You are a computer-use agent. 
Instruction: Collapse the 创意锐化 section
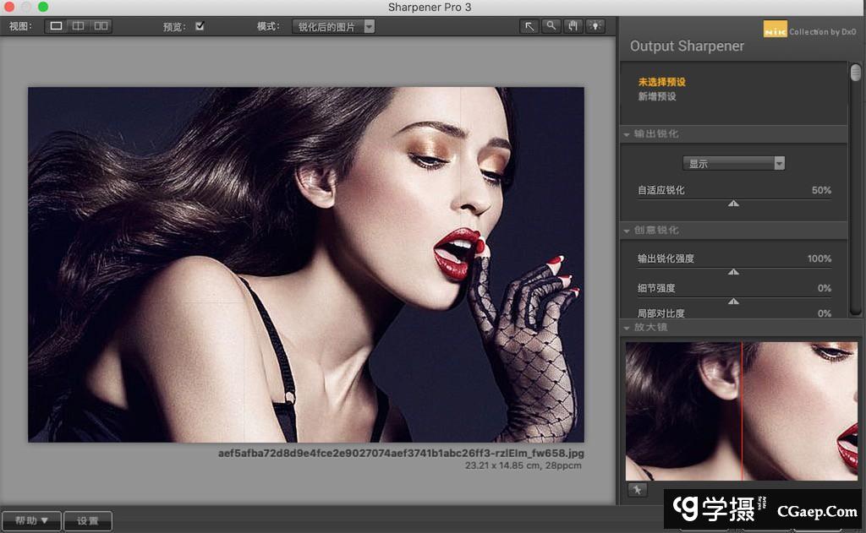click(628, 231)
